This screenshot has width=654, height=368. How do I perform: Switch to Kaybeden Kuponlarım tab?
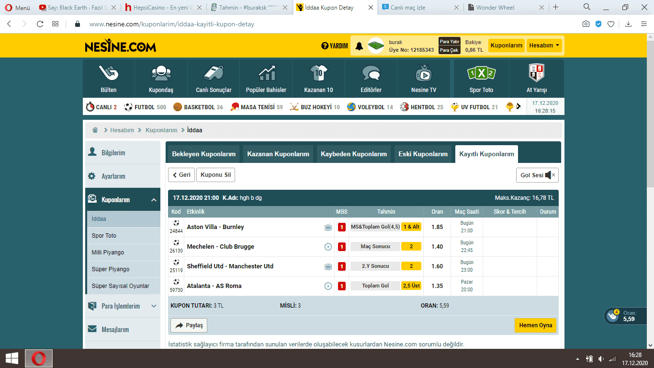[x=354, y=154]
